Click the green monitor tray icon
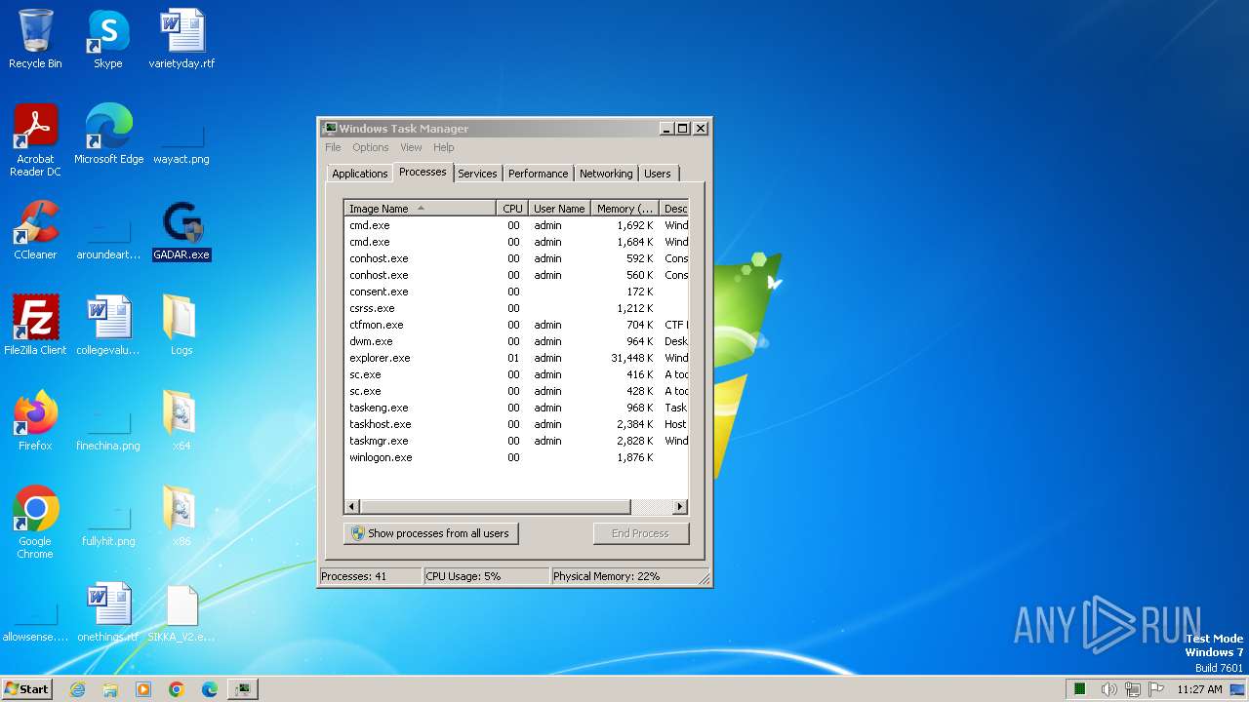The height and width of the screenshot is (702, 1249). 1080,689
